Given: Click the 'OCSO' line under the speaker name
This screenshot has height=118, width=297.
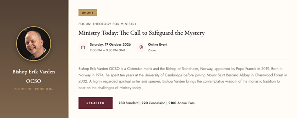Looking at the screenshot, I should click(x=34, y=81).
